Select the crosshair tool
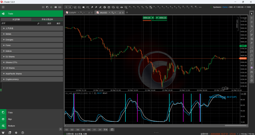 (252, 18)
